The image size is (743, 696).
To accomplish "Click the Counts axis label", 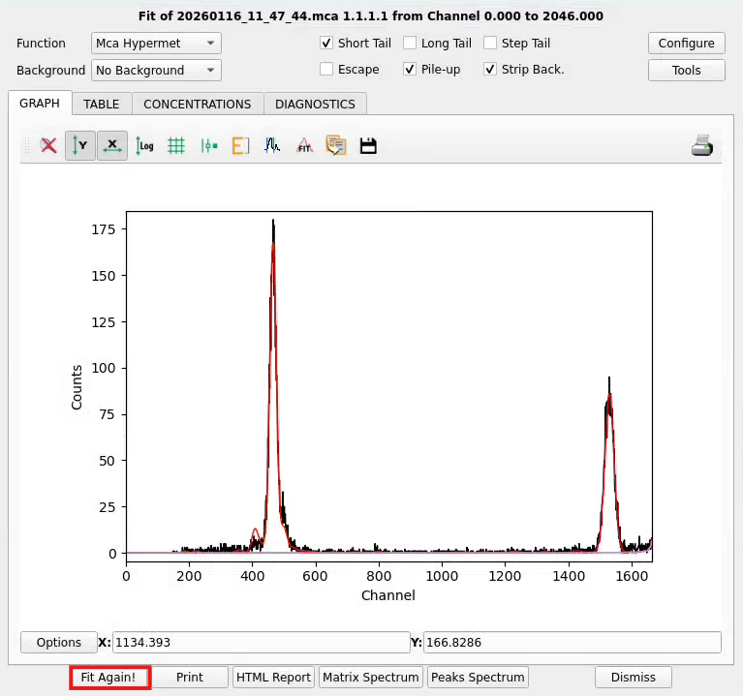I will tap(77, 387).
